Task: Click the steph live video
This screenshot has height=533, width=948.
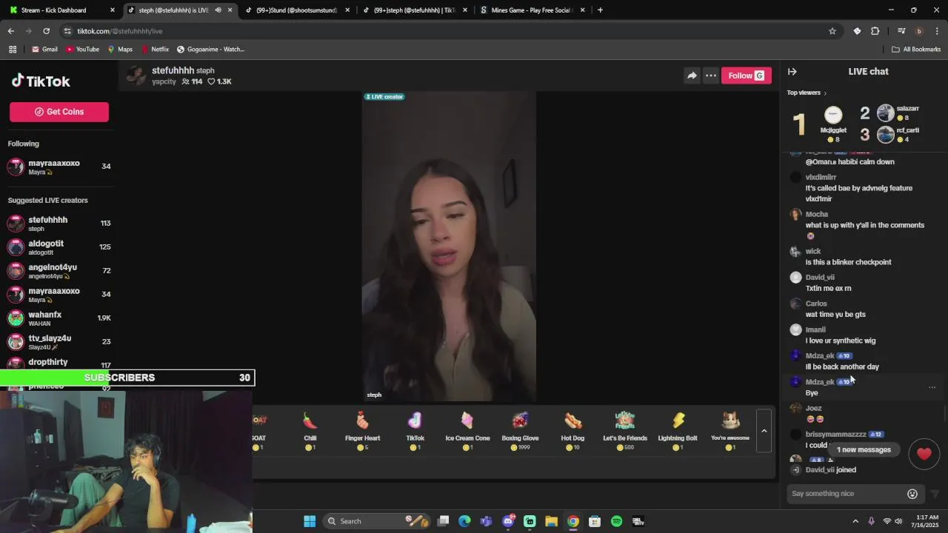Action: [x=449, y=247]
